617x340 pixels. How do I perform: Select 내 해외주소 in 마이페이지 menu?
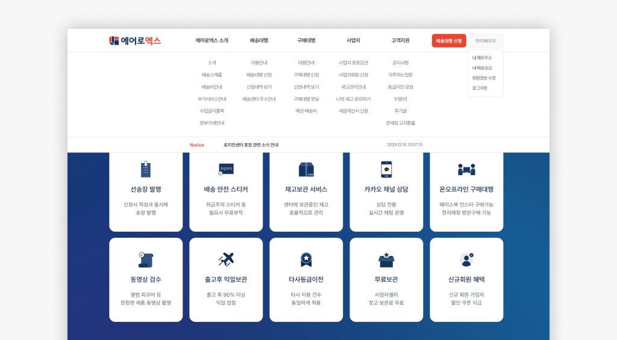point(482,58)
